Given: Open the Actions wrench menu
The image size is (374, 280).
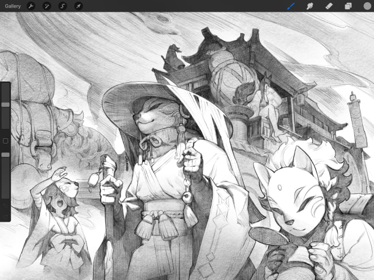Looking at the screenshot, I should [x=32, y=6].
